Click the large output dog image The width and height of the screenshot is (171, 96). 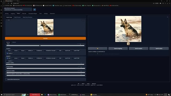128,29
